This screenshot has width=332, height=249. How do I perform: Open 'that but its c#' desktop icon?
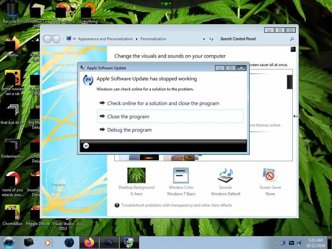(x=13, y=114)
